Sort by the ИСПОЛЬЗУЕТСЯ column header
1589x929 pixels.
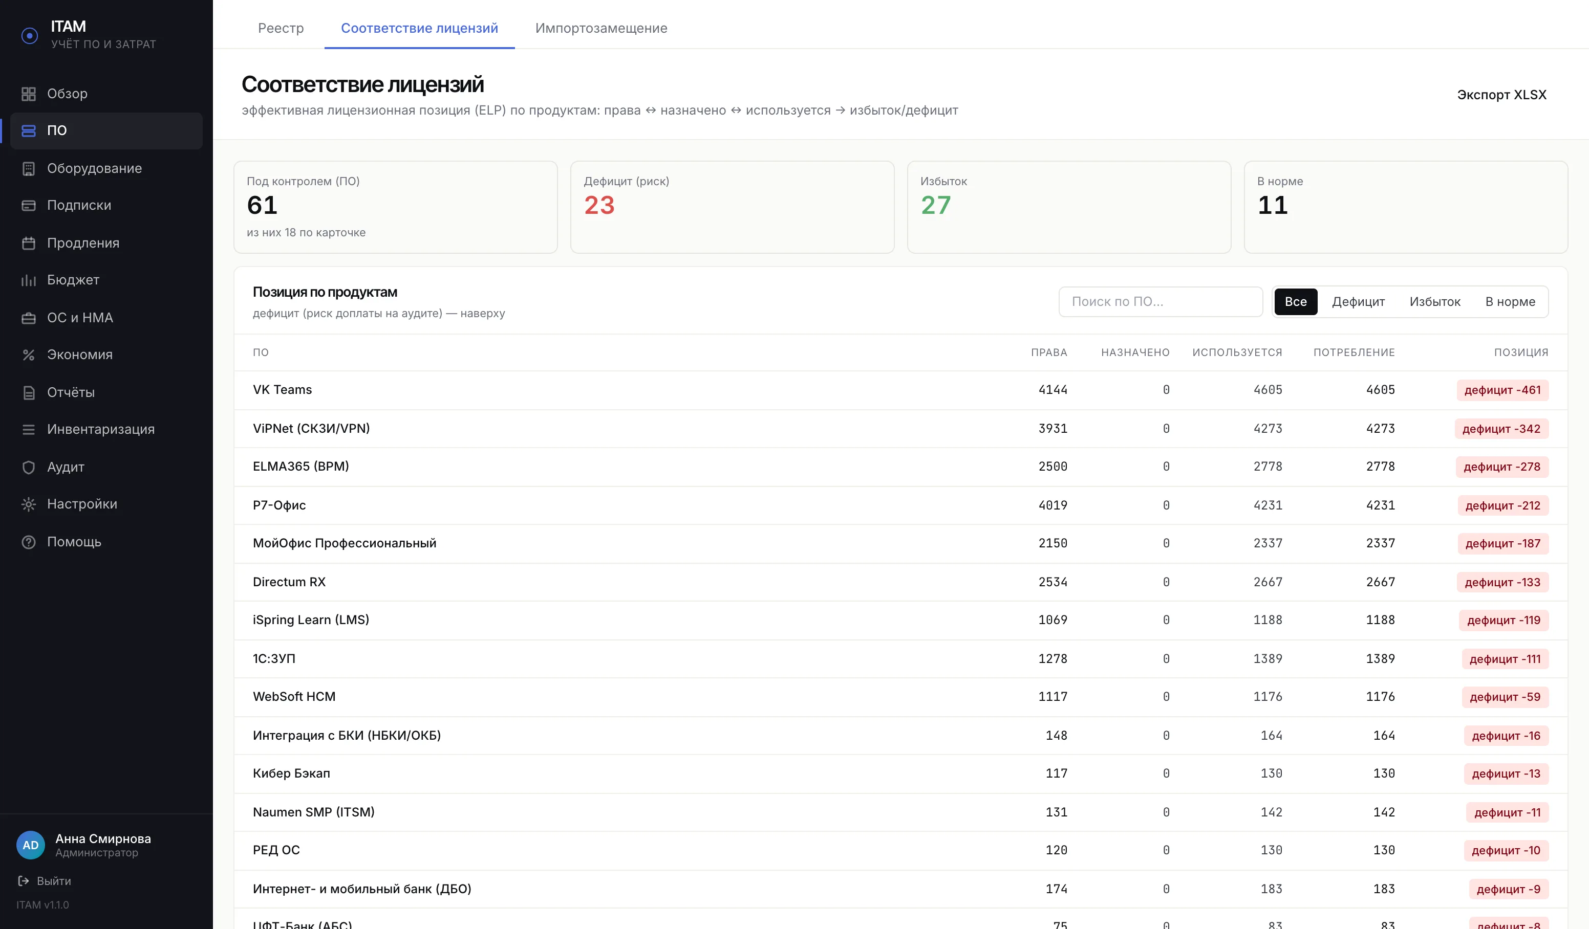point(1236,352)
